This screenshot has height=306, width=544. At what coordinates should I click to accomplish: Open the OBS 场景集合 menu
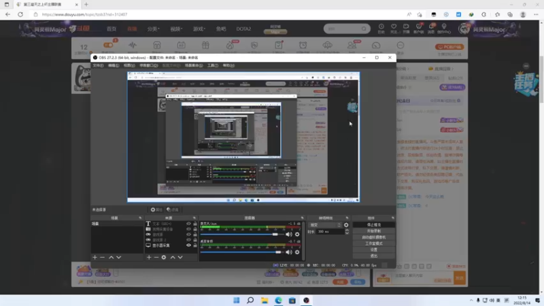click(194, 65)
